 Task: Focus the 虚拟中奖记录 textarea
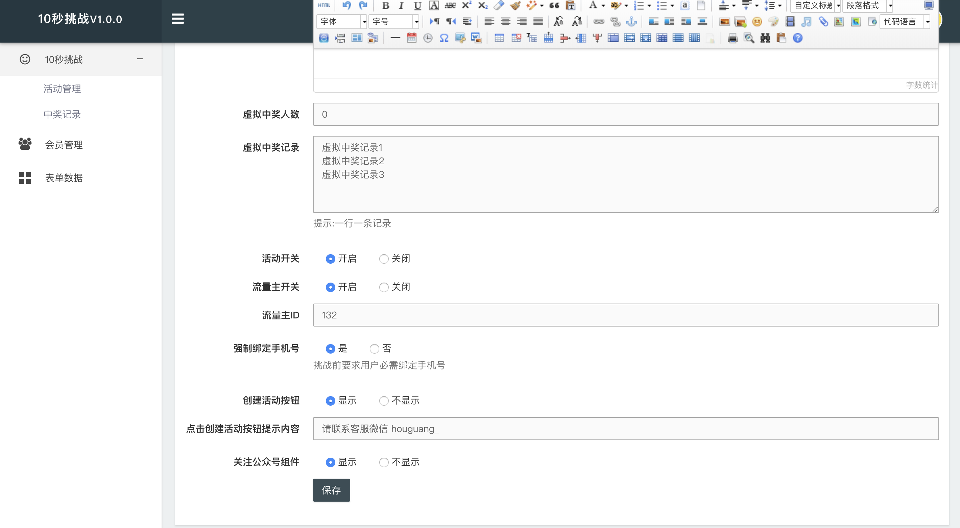tap(626, 174)
